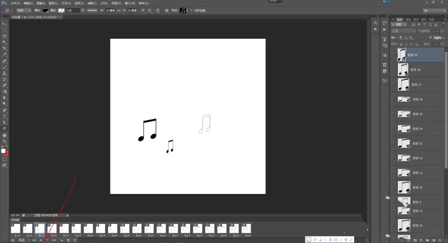Open the stroke color swatch
The width and height of the screenshot is (448, 243).
click(x=61, y=11)
